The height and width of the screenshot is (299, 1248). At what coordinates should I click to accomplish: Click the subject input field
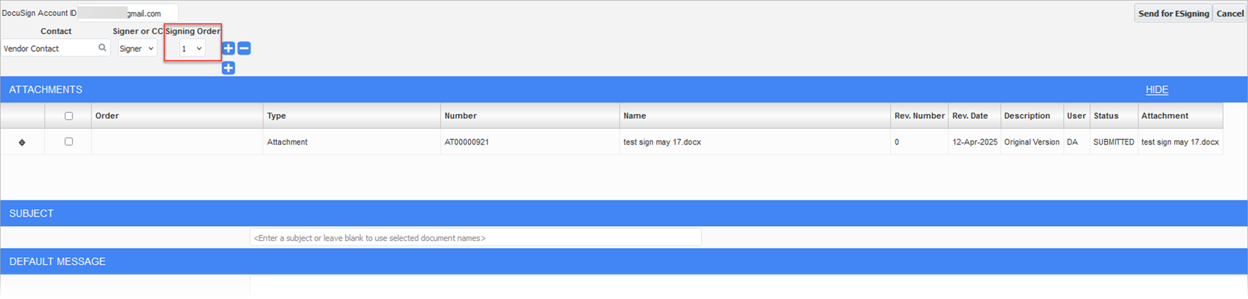[475, 238]
